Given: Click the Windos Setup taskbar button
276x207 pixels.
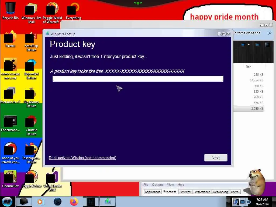Looking at the screenshot, I should (108, 202).
